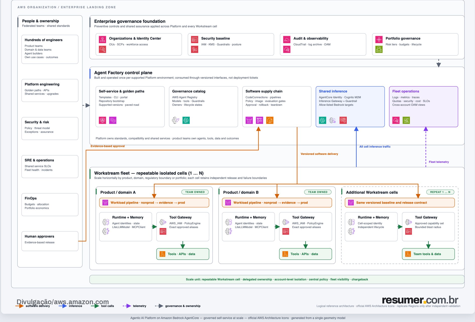The width and height of the screenshot is (475, 322).
Task: Click the Lambda icon in domain A Tools · APIs · data
Action: coord(163,254)
